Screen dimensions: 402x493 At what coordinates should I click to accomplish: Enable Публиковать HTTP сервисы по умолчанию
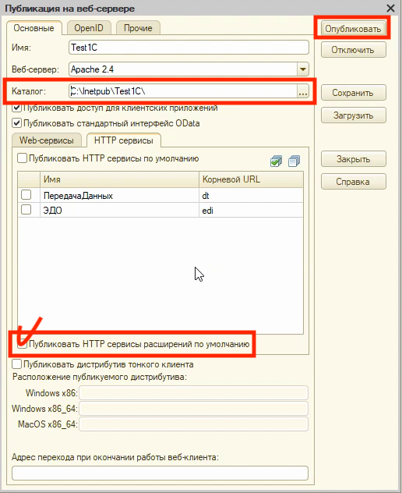(22, 158)
